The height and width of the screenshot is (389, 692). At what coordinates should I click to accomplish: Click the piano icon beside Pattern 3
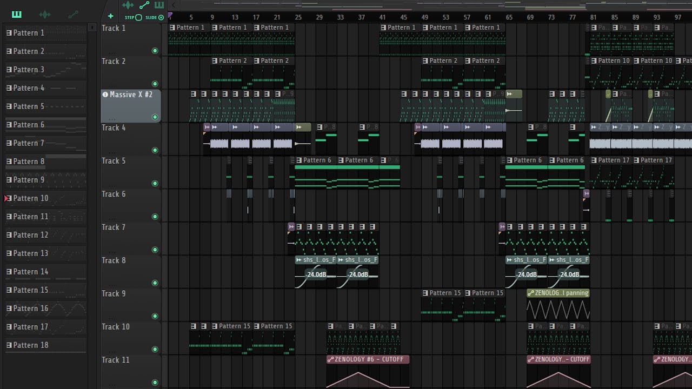(x=9, y=70)
